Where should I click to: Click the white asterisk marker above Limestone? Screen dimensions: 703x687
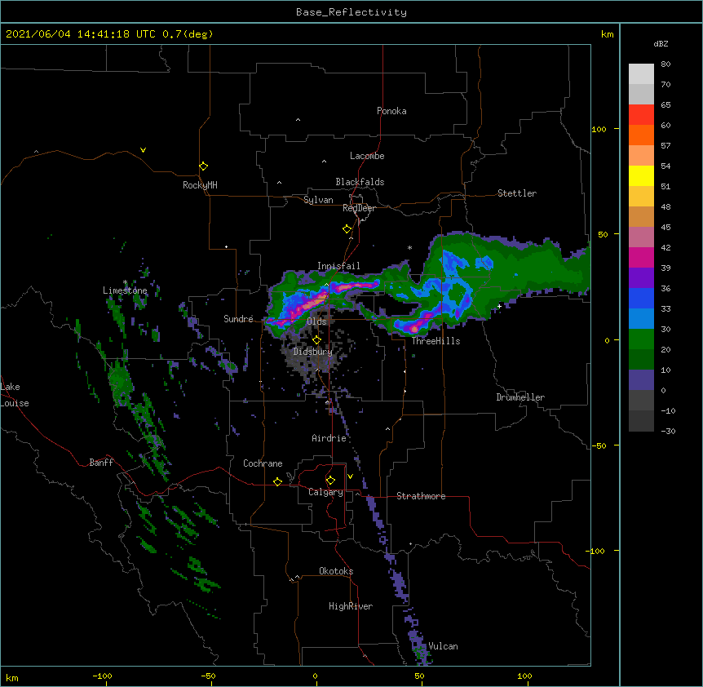pyautogui.click(x=125, y=282)
